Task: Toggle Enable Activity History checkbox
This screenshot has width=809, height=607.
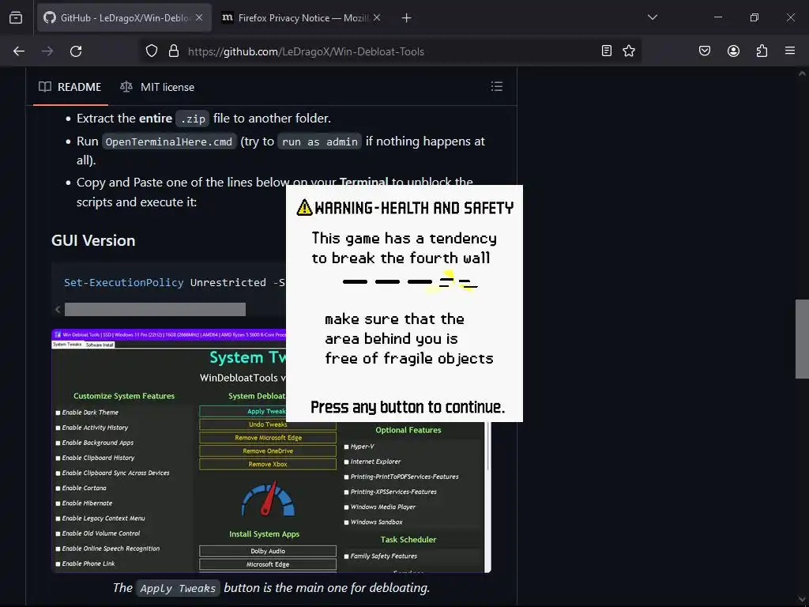Action: coord(58,428)
